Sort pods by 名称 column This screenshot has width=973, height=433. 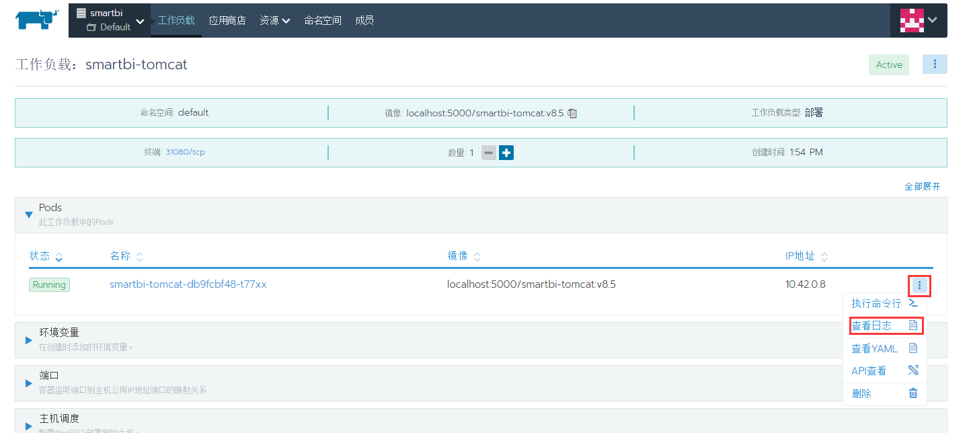coord(126,256)
